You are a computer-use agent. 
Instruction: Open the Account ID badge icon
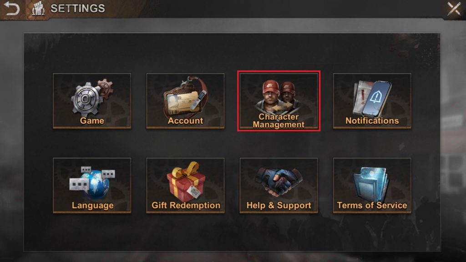(185, 96)
